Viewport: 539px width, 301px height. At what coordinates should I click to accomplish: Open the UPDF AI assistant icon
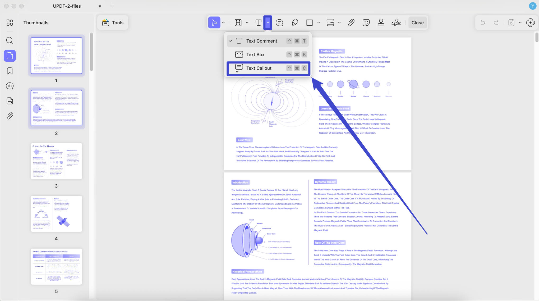tap(530, 23)
